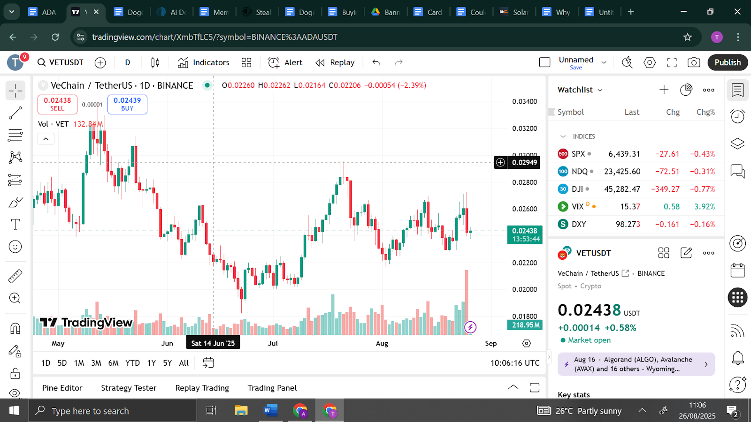
Task: Add a symbol to the Watchlist
Action: (664, 90)
